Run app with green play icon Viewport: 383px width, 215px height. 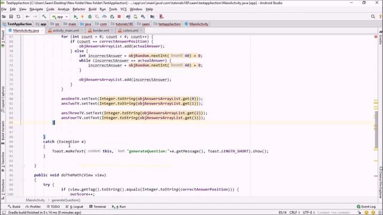(75, 17)
